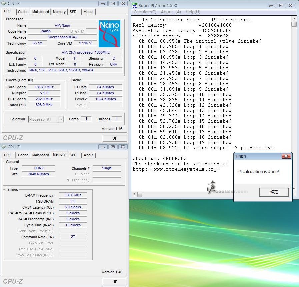This screenshot has width=299, height=287.
Task: Click the 'Checksum: 4FD8FCB3' line in Super PI
Action: (x=160, y=158)
